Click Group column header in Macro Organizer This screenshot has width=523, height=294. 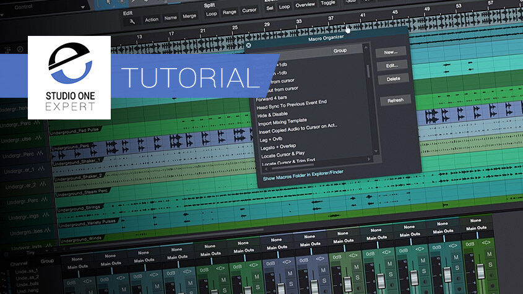click(340, 50)
